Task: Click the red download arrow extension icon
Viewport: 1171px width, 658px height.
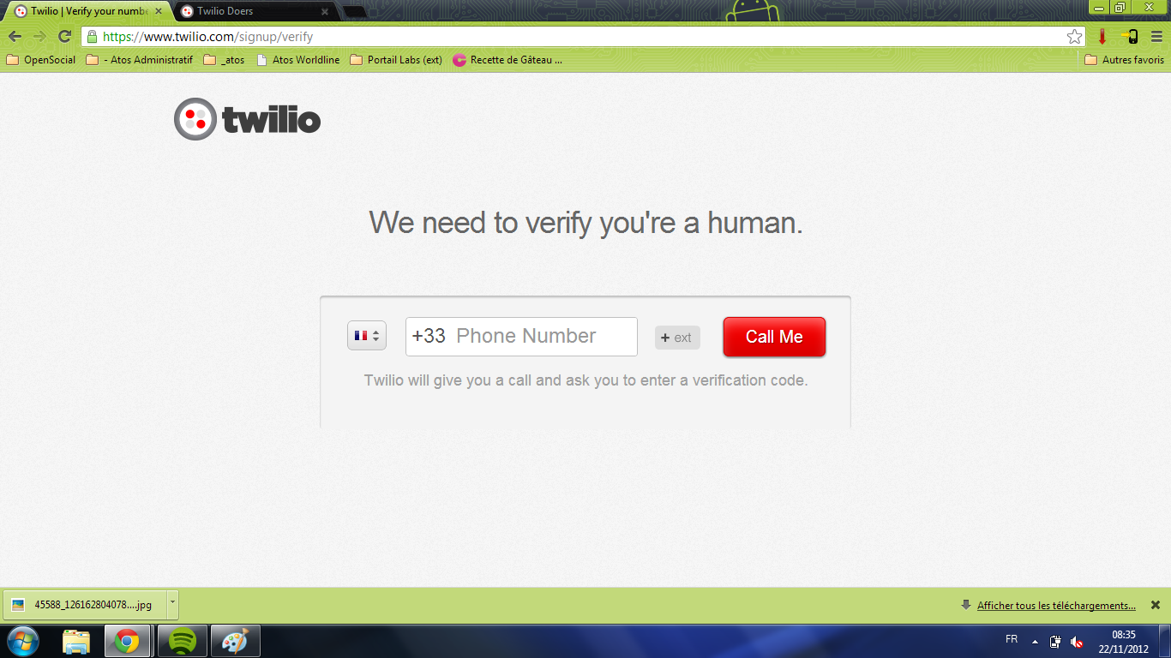Action: 1102,37
